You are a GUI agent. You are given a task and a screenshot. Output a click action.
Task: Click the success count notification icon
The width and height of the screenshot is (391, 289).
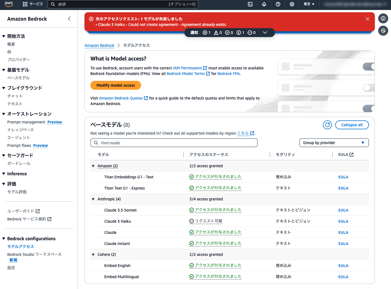pos(227,33)
